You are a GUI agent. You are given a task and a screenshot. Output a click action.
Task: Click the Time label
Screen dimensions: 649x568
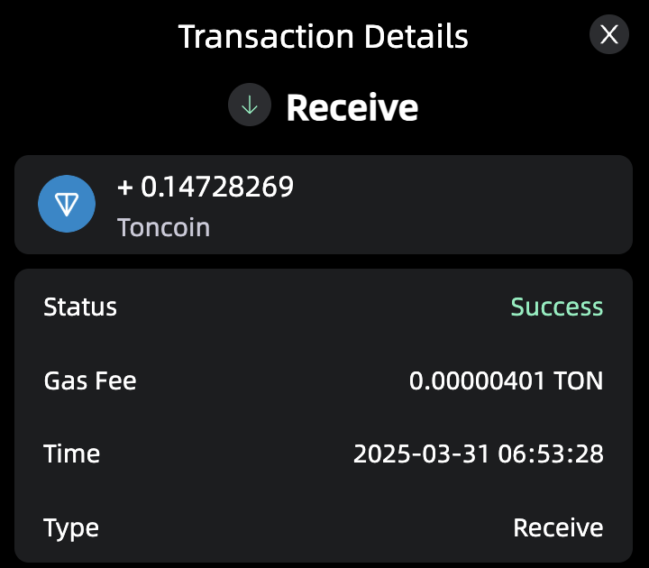tap(72, 453)
